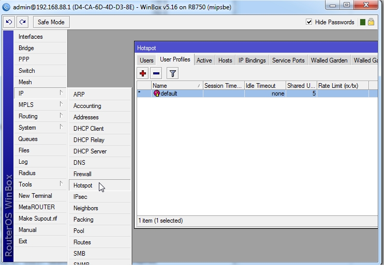The image size is (384, 265).
Task: Open the Hosts tab
Action: tap(225, 60)
